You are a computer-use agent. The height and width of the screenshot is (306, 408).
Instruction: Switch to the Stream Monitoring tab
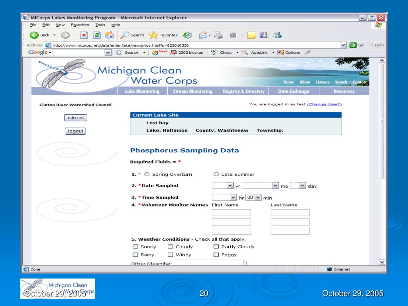[192, 91]
